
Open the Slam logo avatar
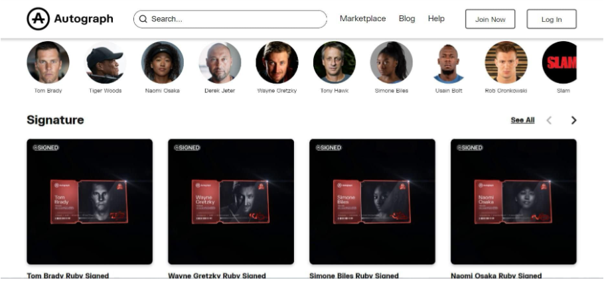coord(560,62)
